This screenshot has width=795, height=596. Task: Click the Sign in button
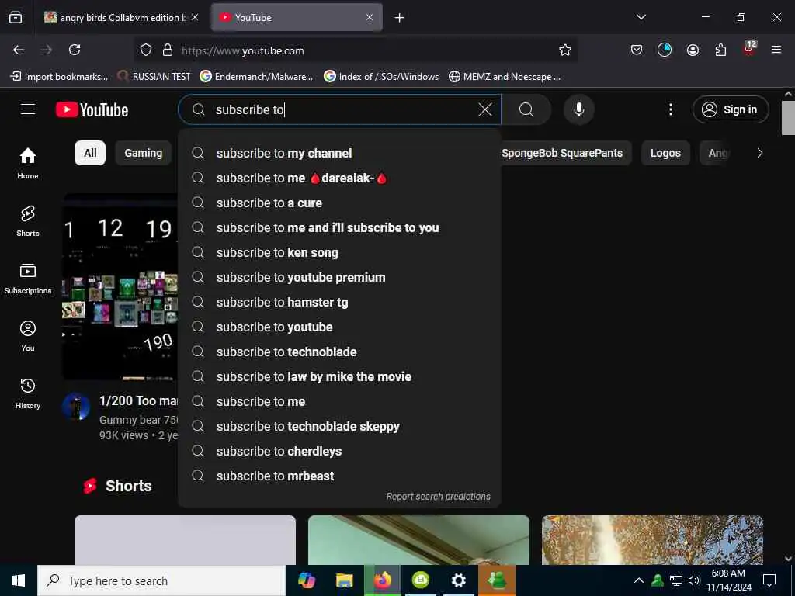(x=731, y=109)
